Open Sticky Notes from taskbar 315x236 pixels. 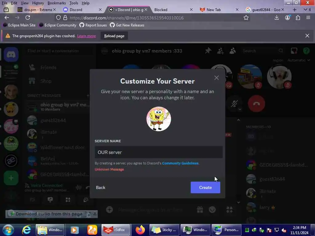coord(164,230)
